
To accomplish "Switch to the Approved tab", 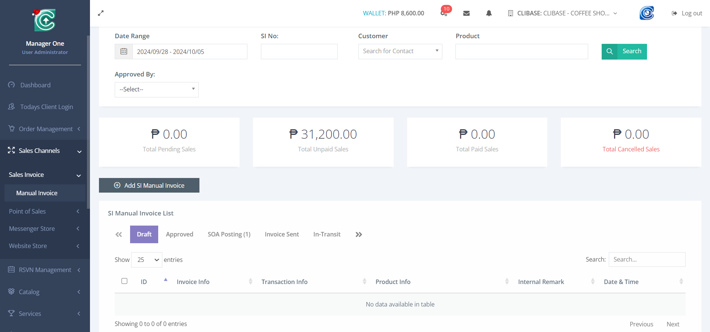I will (180, 234).
